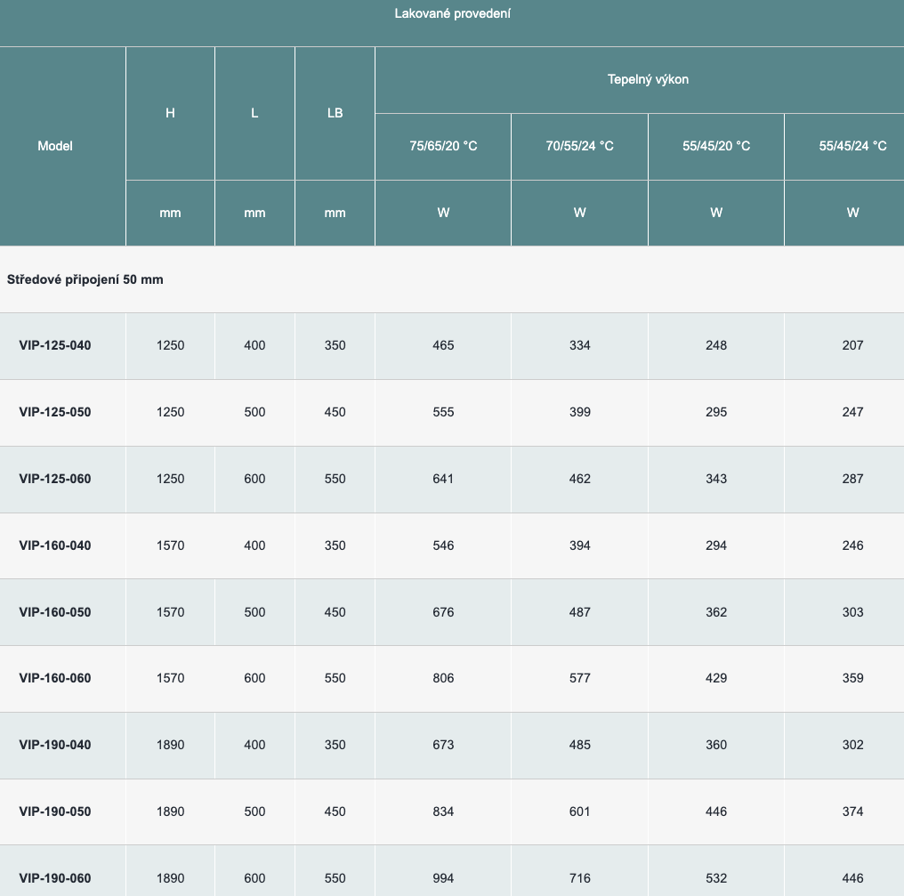Click the Model column header
The width and height of the screenshot is (904, 896).
pos(55,146)
